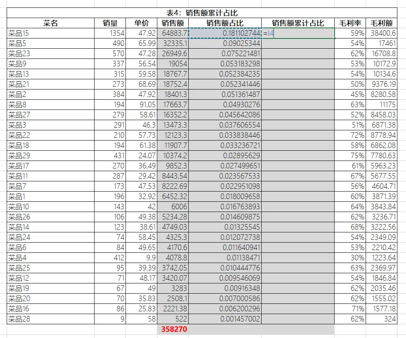This screenshot has height=338, width=406.
Task: Select the gross profit cell 11175
Action: [x=381, y=104]
